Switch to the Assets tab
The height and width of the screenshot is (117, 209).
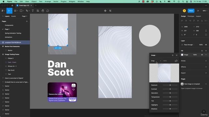(13, 16)
